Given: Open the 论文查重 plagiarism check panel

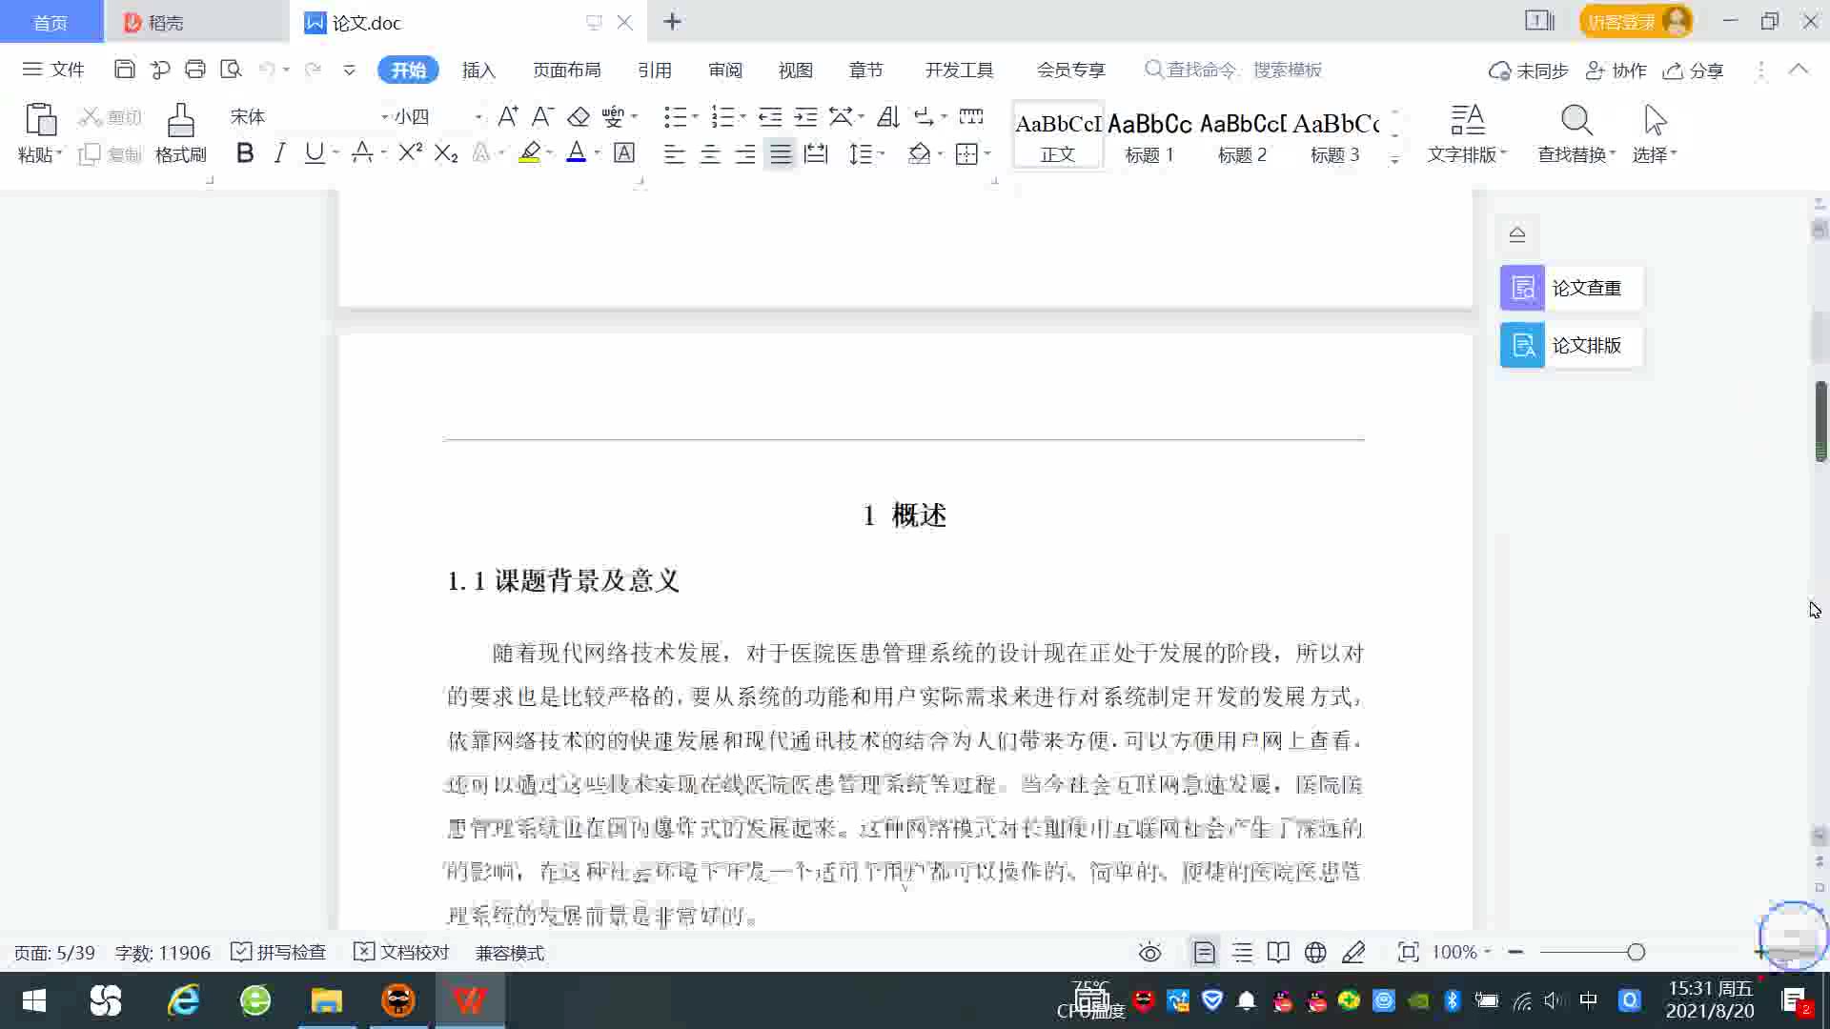Looking at the screenshot, I should click(1571, 288).
